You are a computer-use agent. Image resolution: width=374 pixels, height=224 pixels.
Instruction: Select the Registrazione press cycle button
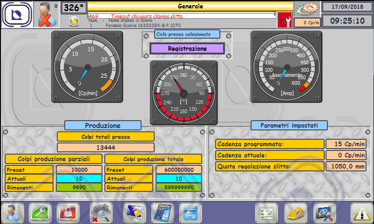(187, 48)
